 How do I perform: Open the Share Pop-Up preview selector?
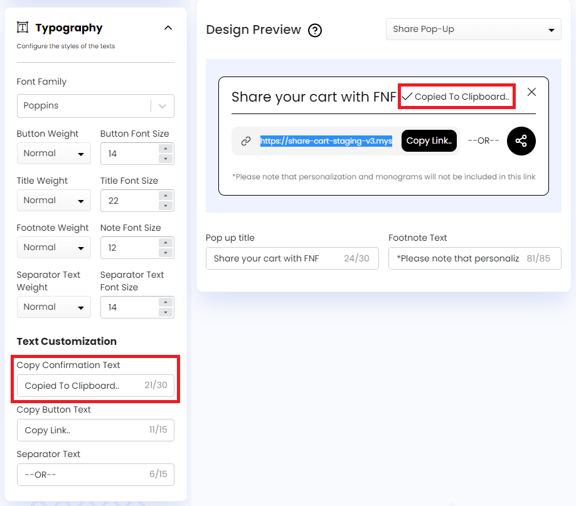[473, 29]
